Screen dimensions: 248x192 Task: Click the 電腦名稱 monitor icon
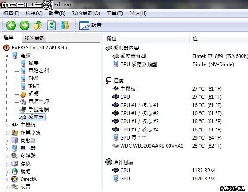[x=23, y=71]
